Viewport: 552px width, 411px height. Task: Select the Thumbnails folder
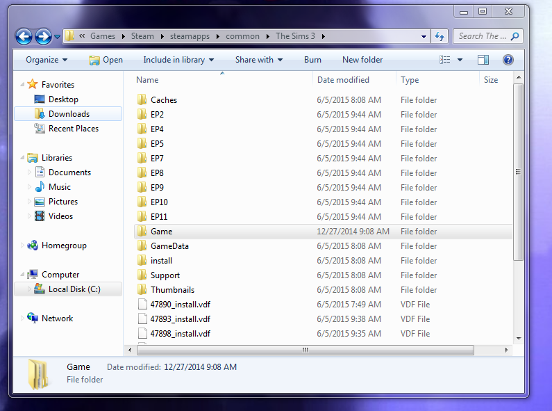coord(323,290)
